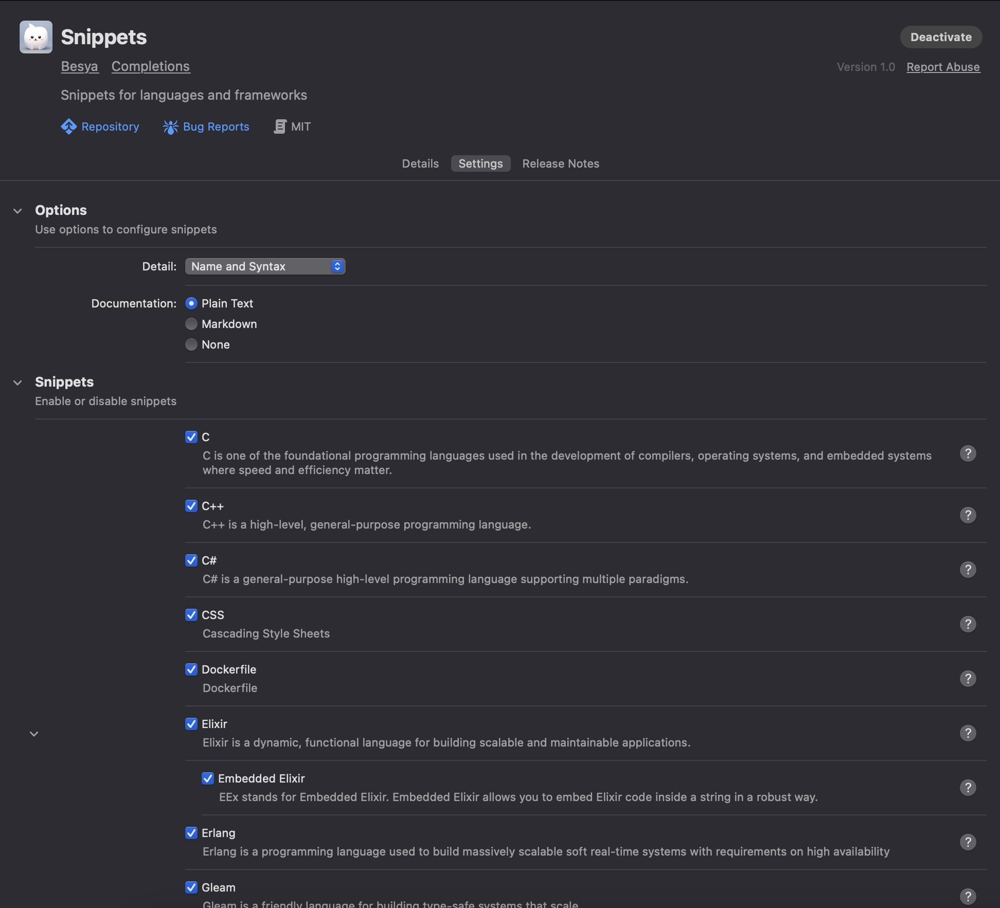Disable the C++ snippets checkbox

191,506
